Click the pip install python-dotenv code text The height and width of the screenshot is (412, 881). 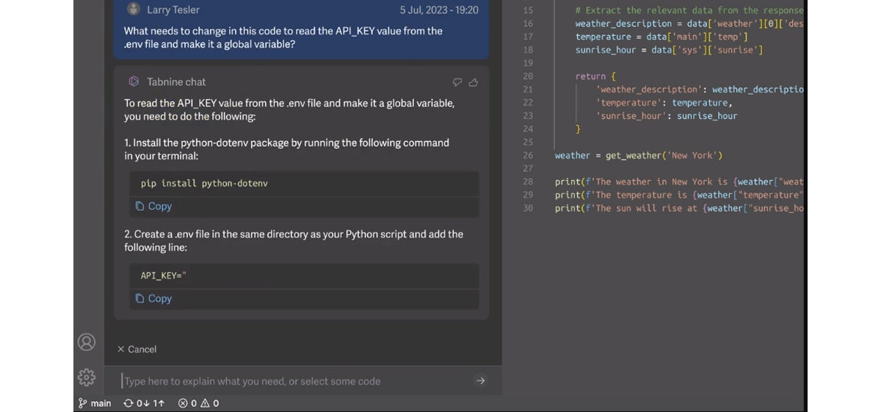tap(204, 184)
